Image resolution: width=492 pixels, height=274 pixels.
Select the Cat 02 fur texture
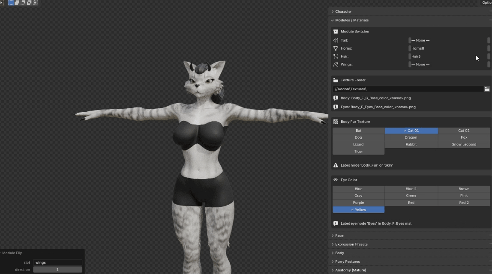point(464,131)
